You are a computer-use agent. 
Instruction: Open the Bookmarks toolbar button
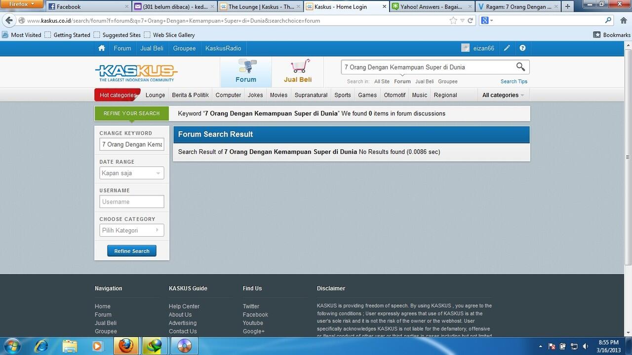(612, 35)
